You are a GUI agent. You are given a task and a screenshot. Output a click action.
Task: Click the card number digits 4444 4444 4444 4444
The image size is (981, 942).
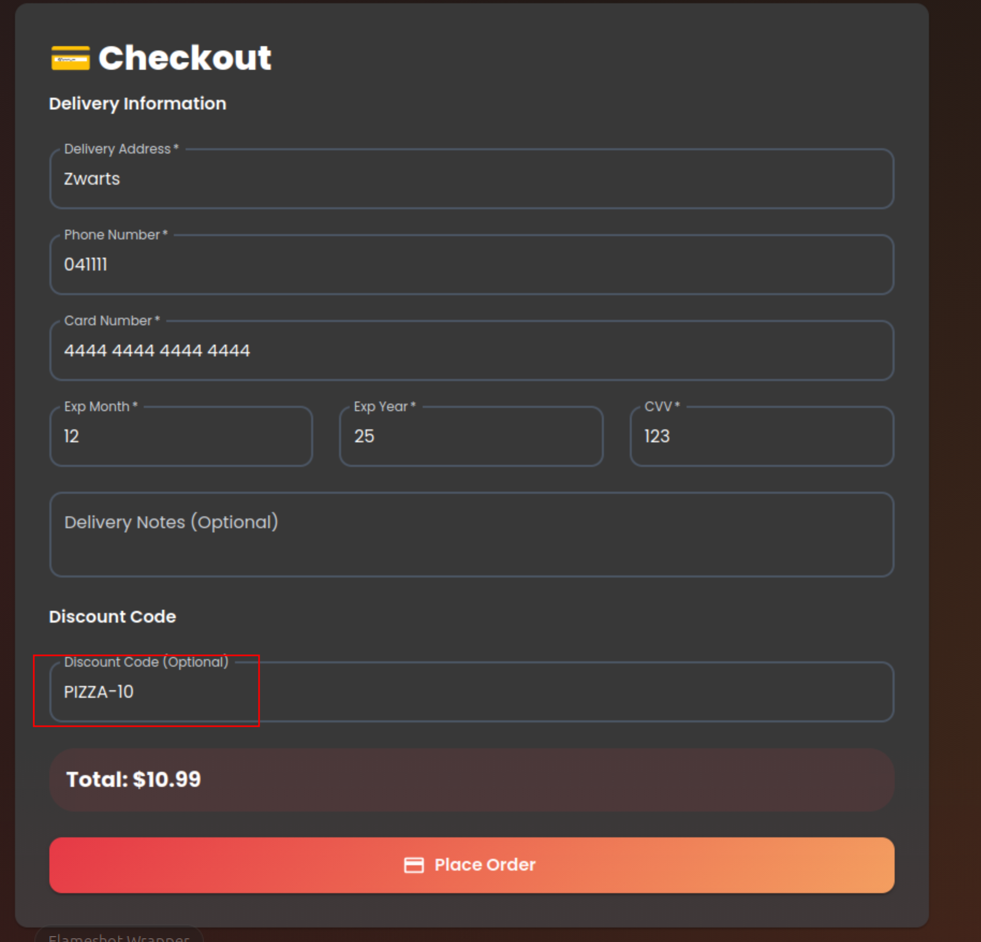click(x=157, y=350)
